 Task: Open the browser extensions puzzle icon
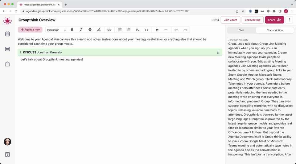[x=274, y=11]
